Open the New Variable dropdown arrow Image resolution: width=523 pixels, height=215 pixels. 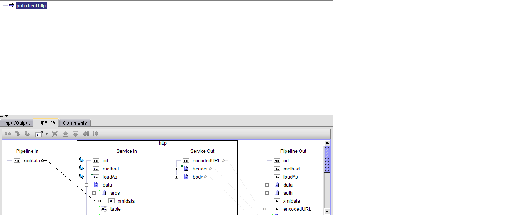(46, 134)
